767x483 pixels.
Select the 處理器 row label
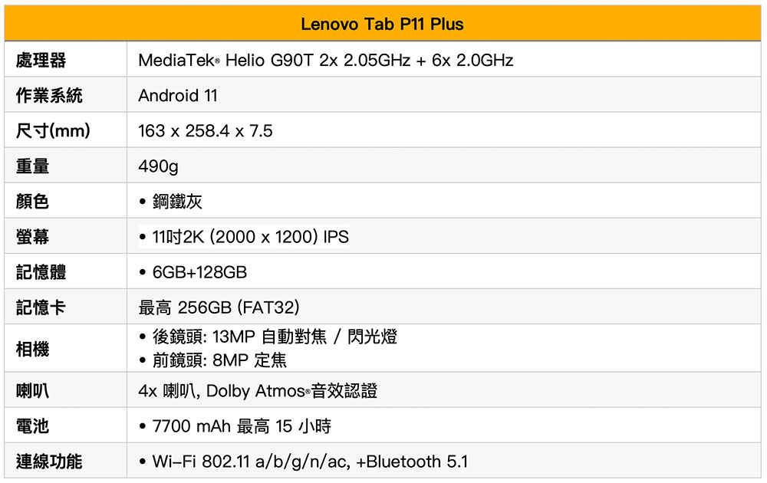pyautogui.click(x=41, y=60)
